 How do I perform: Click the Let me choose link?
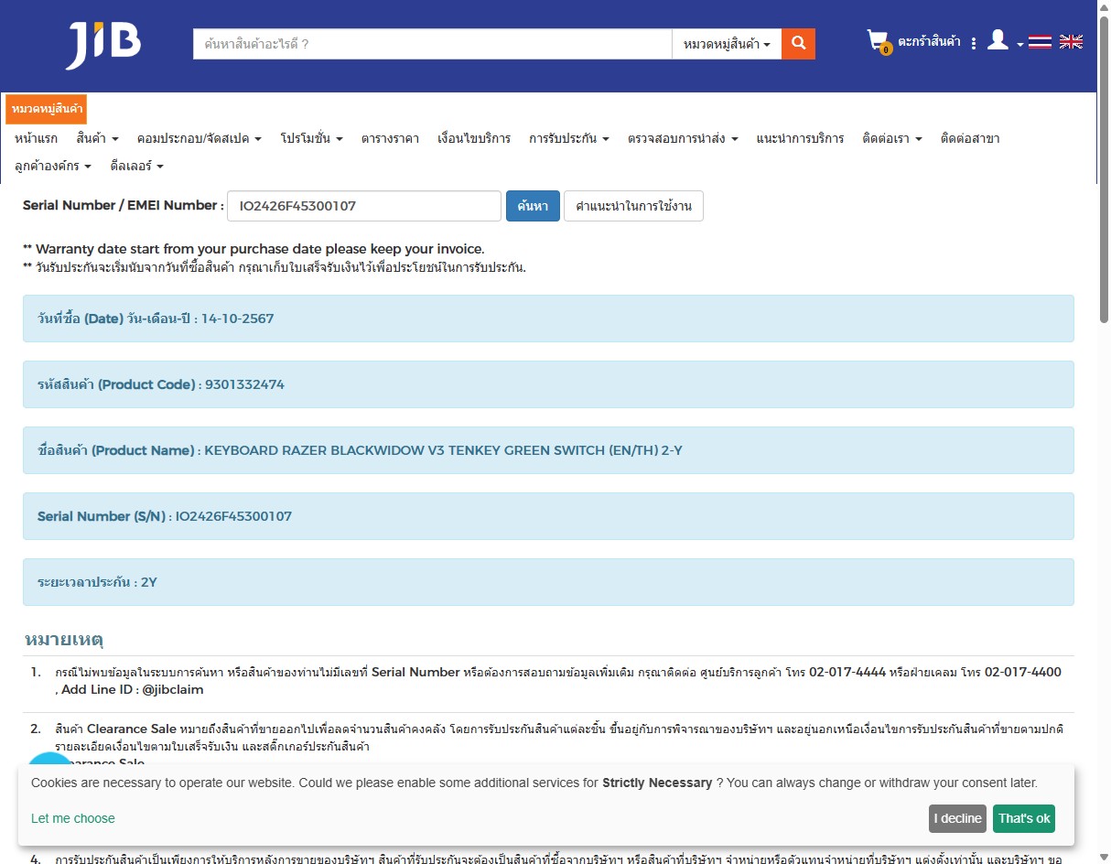(x=73, y=818)
